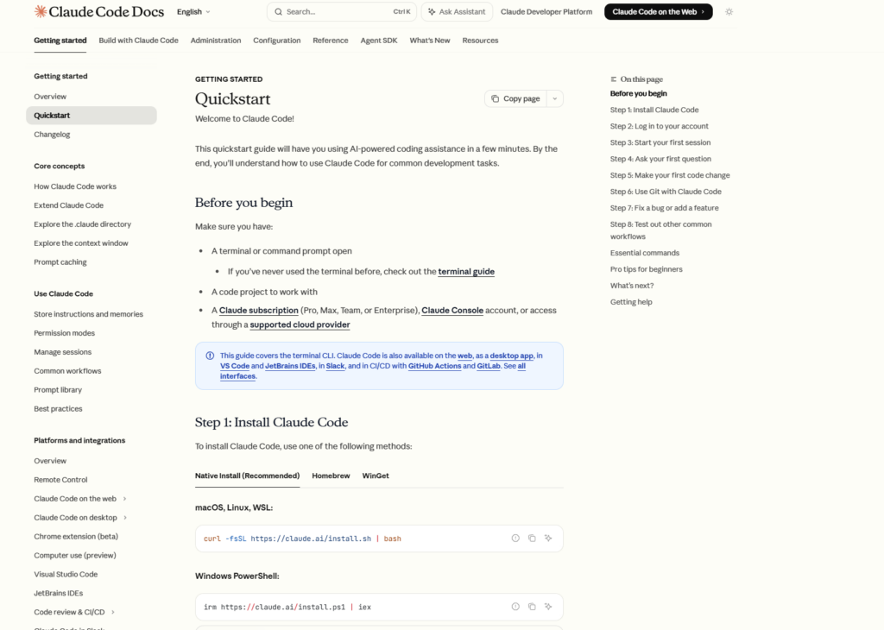Open the Administration tab
Screen dimensions: 884x630
coord(216,41)
